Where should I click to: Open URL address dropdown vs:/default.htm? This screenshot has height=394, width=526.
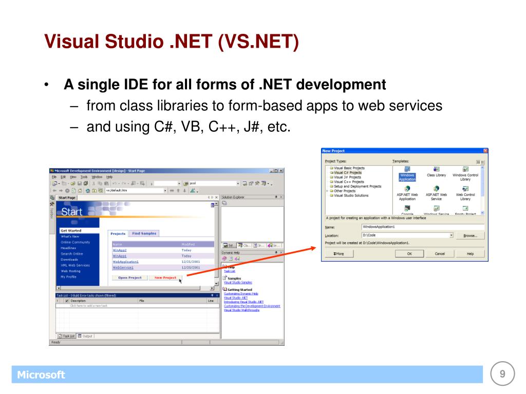click(165, 191)
